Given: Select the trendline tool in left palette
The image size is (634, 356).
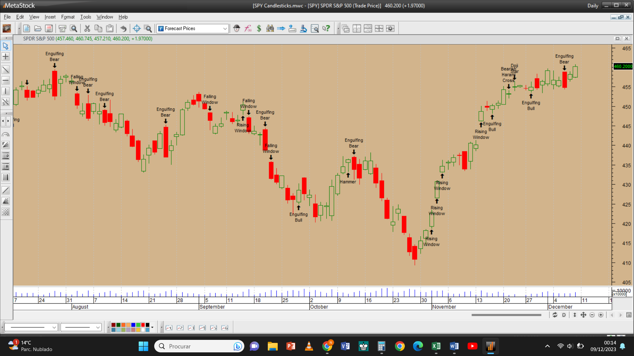Looking at the screenshot, I should pos(6,70).
